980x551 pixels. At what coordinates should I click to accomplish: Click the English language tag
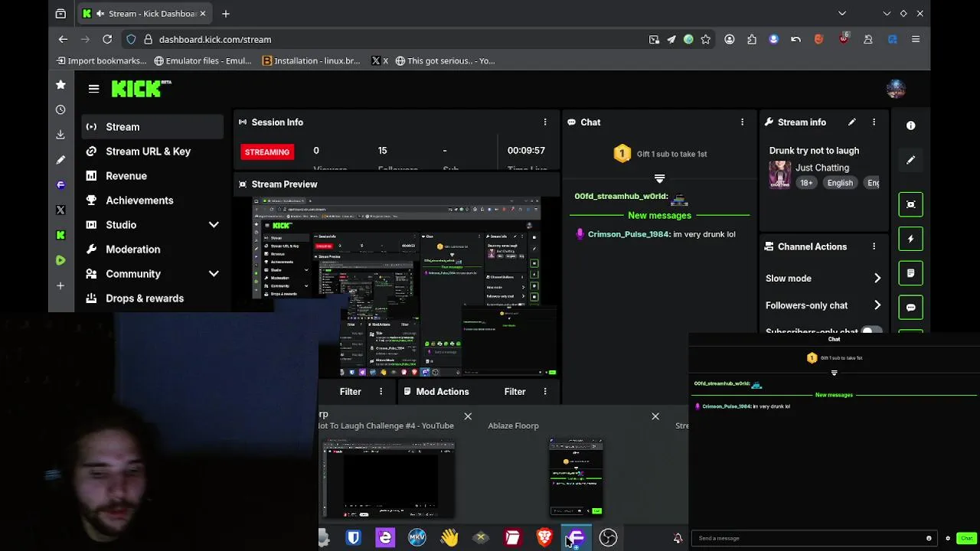pyautogui.click(x=840, y=183)
